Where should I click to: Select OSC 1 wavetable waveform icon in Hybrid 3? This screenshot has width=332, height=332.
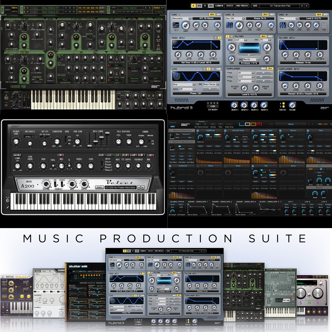pyautogui.click(x=176, y=25)
